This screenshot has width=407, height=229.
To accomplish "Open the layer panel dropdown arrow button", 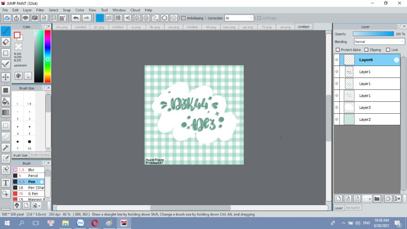I will coord(367,199).
